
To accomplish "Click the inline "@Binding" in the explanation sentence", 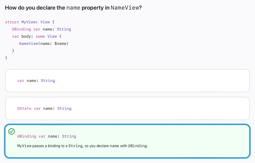I will pos(137,146).
